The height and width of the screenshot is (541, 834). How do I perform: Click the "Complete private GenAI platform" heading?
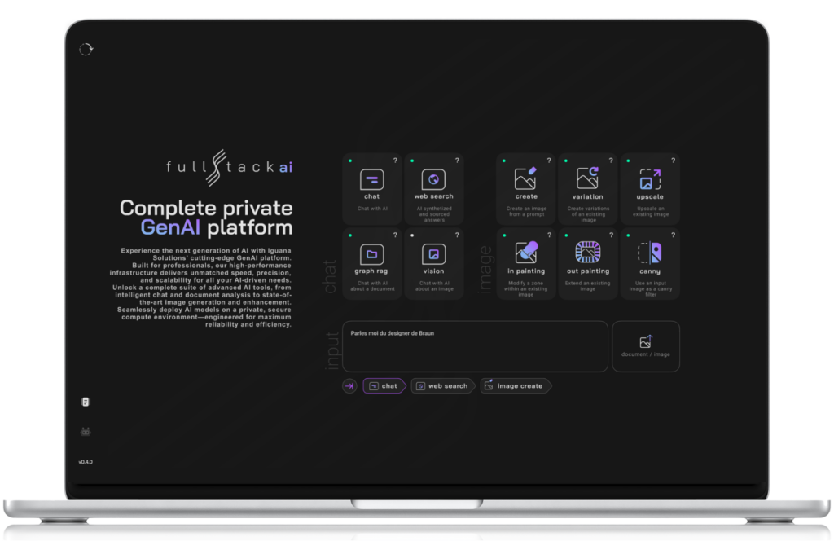click(206, 218)
